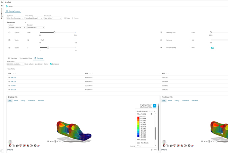
Task: Open the 71.h3d file link
Action: (x=13, y=86)
